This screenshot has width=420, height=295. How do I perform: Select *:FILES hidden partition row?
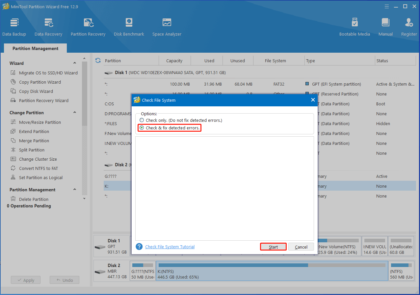coord(117,123)
